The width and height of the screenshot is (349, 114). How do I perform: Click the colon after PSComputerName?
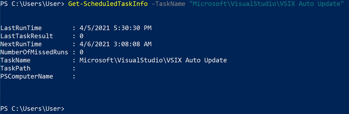tap(74, 76)
